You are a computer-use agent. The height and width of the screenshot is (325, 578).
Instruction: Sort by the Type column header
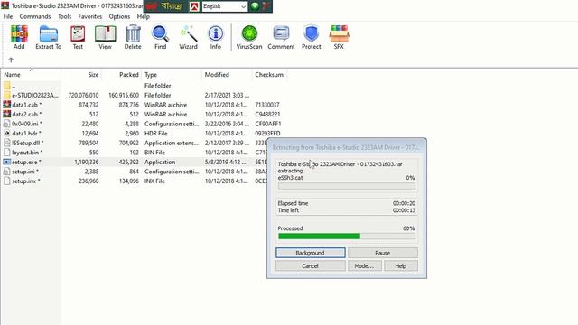pos(172,74)
